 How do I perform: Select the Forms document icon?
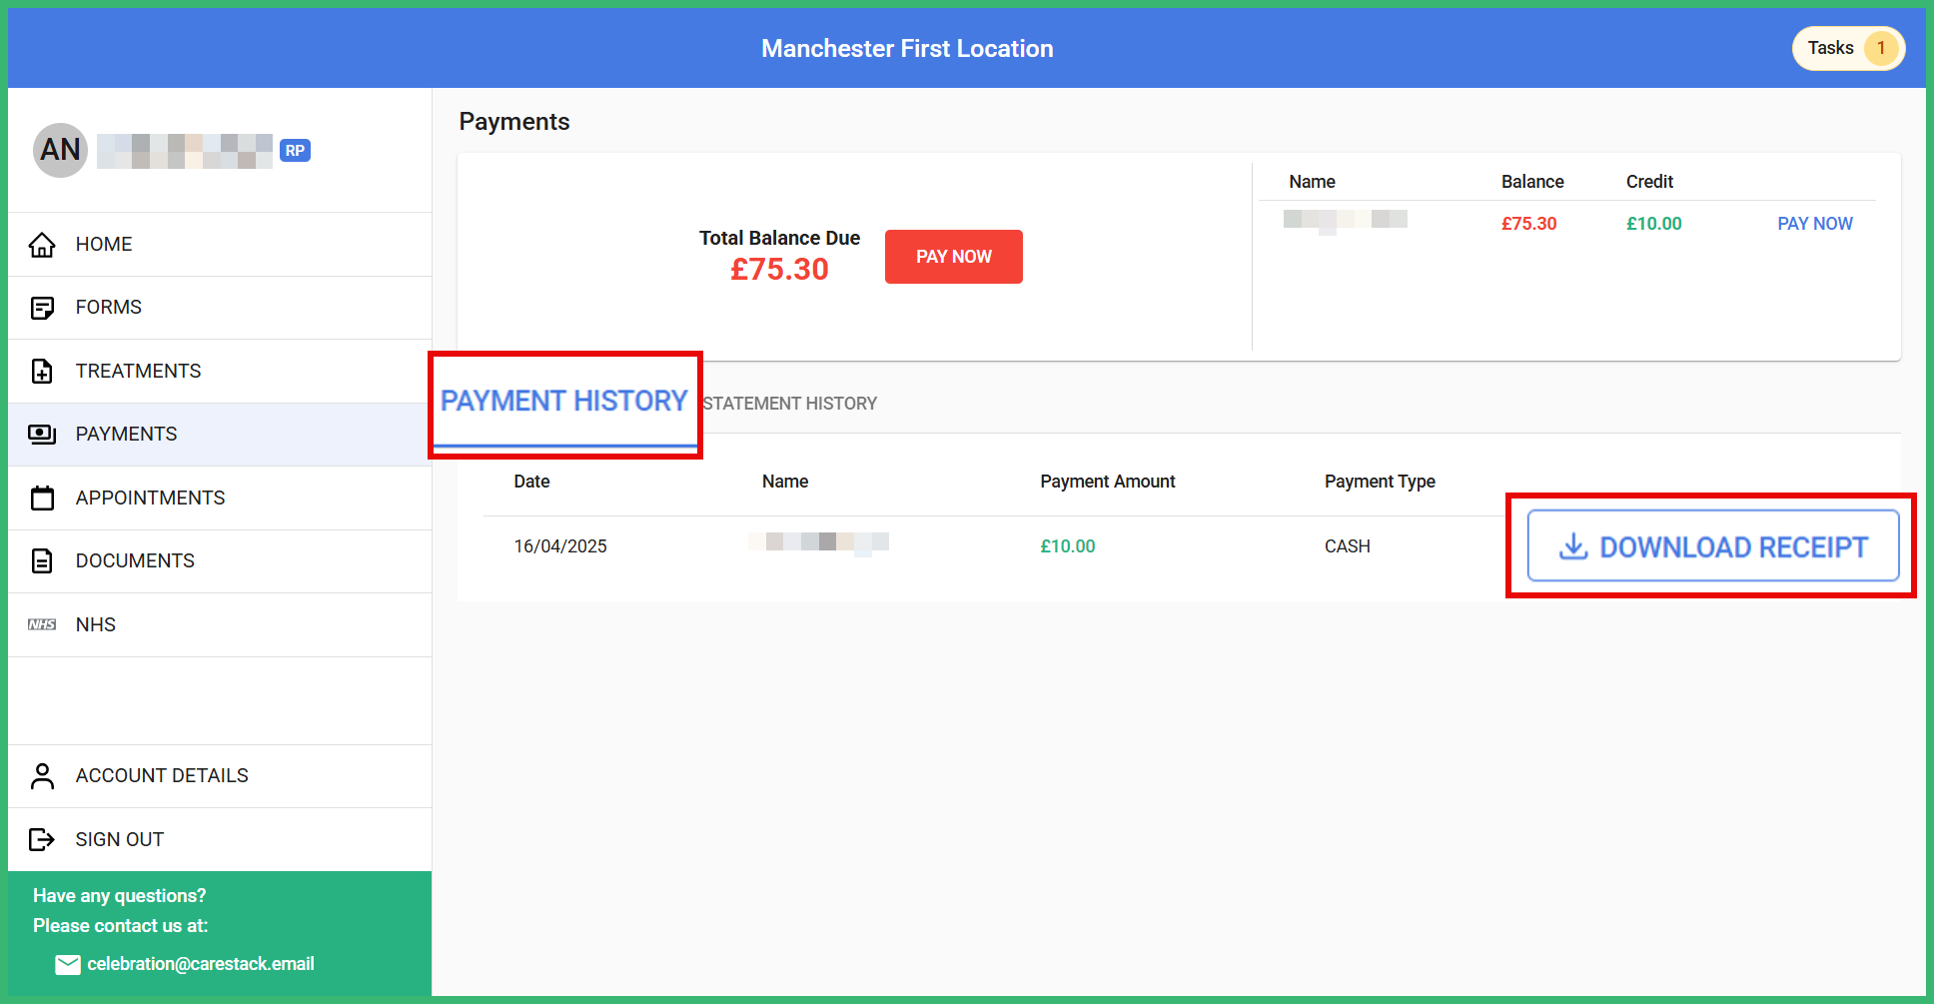pyautogui.click(x=42, y=308)
